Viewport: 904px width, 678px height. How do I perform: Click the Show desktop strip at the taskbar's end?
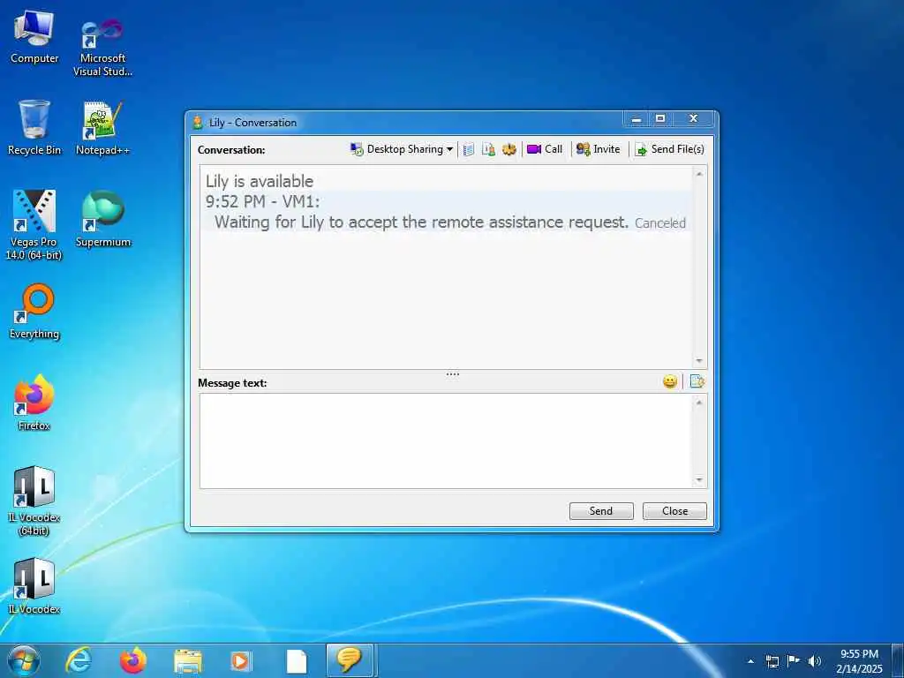click(898, 660)
